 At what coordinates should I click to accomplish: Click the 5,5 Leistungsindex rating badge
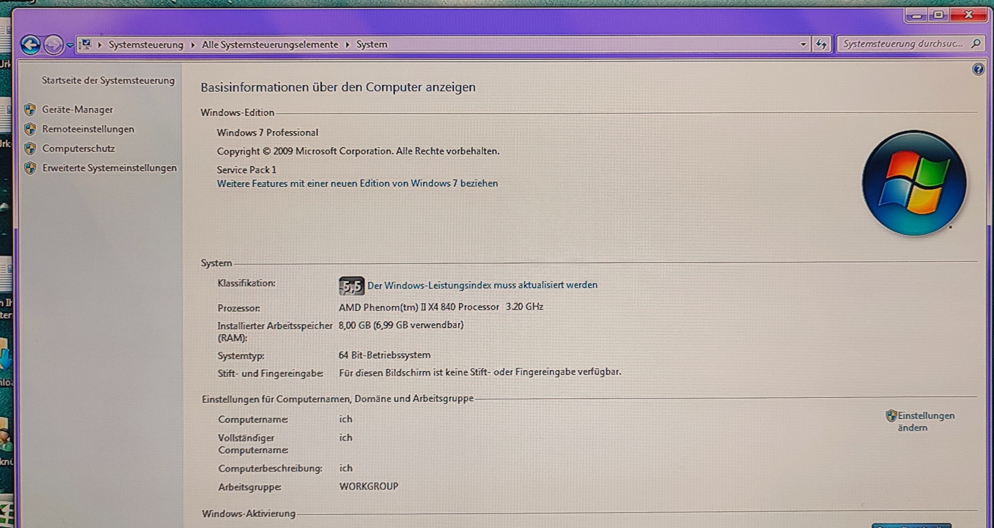click(351, 286)
